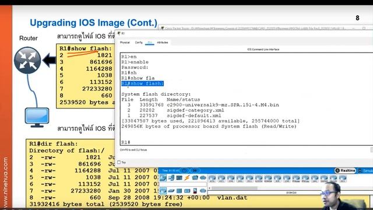This screenshot has width=373, height=210.
Task: Click the Fast Forward Time button
Action: [195, 170]
